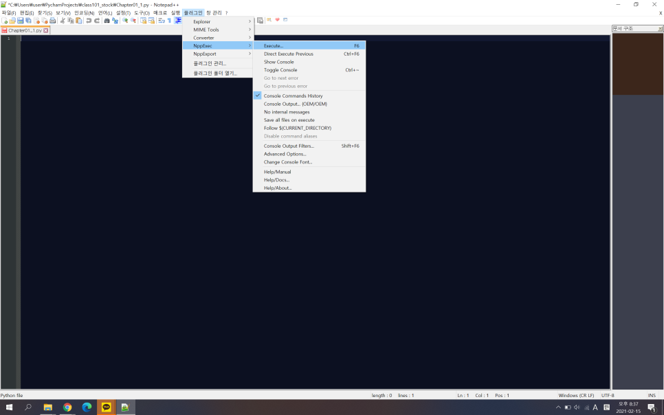The height and width of the screenshot is (415, 664).
Task: Show hidden system tray icons chevron
Action: pyautogui.click(x=558, y=407)
